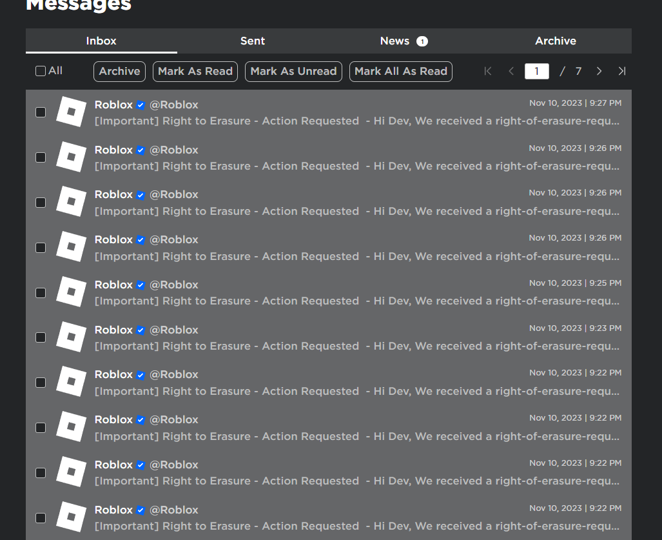The height and width of the screenshot is (540, 662).
Task: Click the page number input field
Action: coord(536,71)
